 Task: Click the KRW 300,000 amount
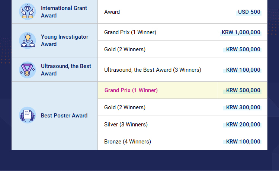tap(243, 107)
